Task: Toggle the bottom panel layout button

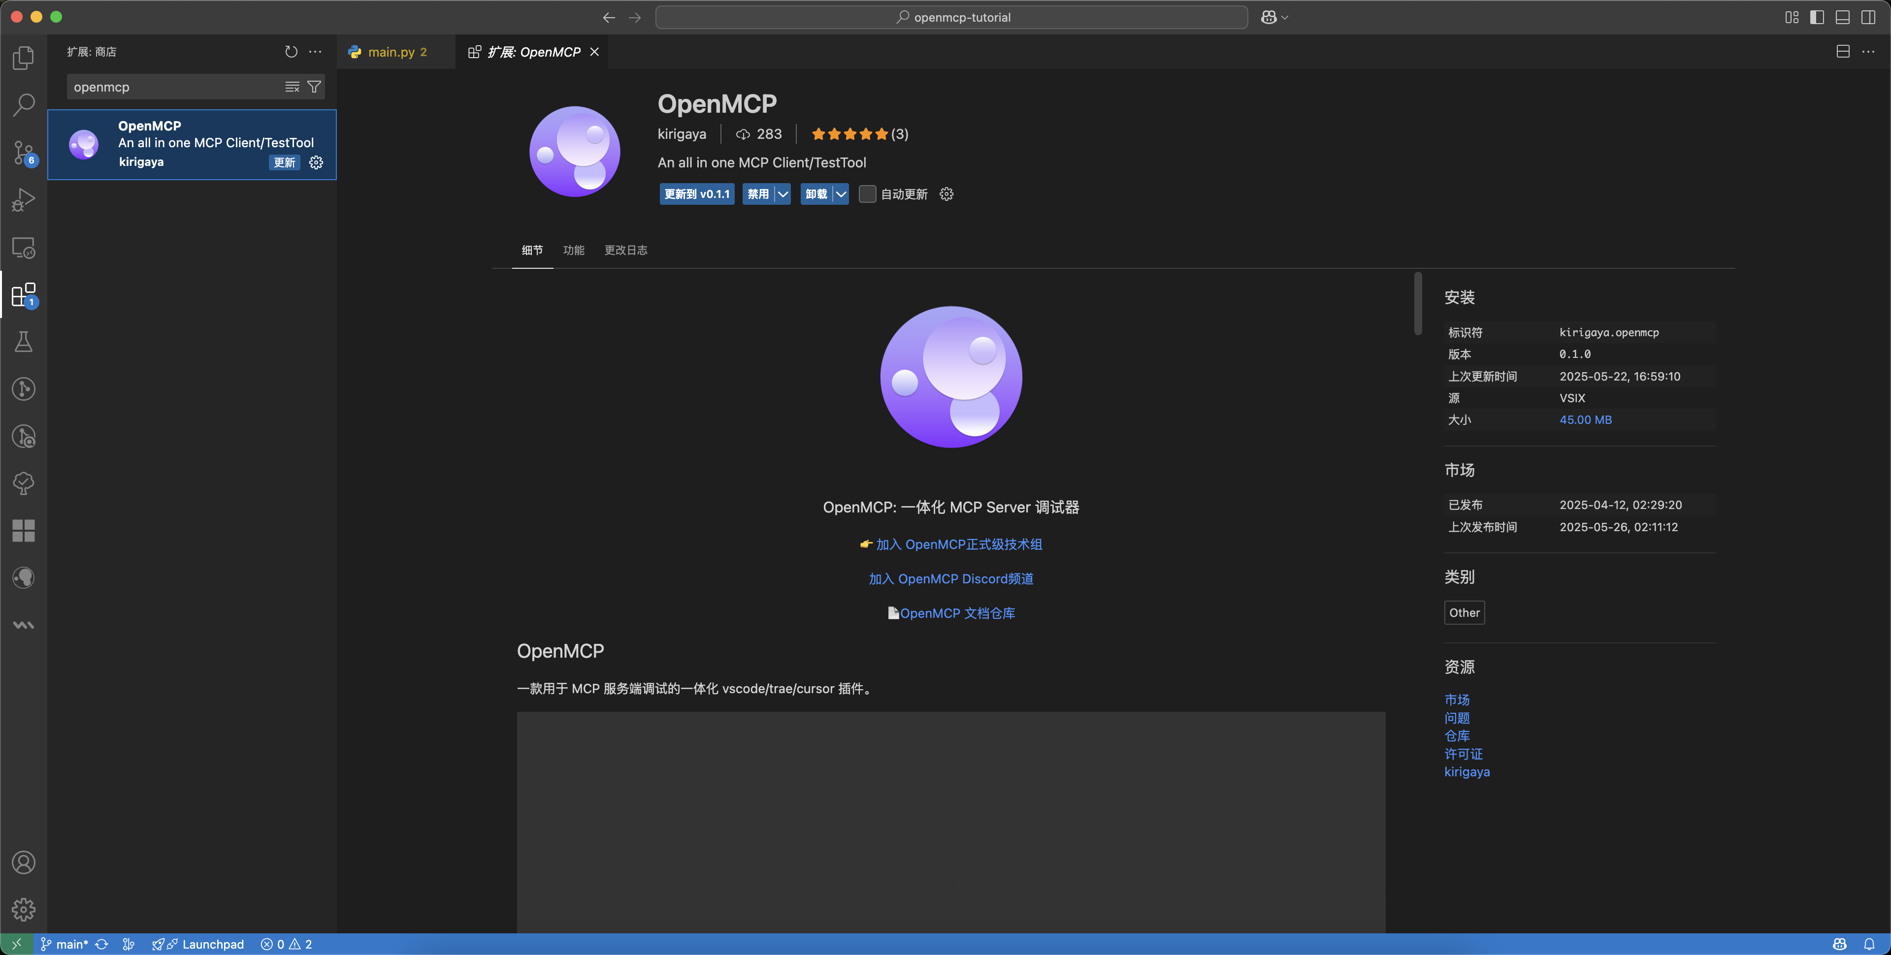Action: pyautogui.click(x=1843, y=17)
